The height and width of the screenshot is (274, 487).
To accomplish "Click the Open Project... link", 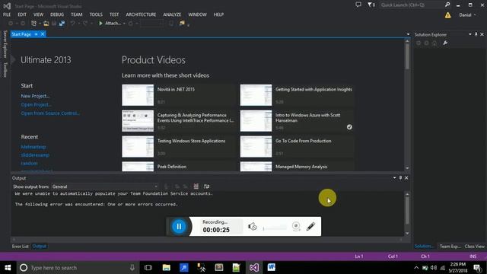I will click(x=36, y=105).
